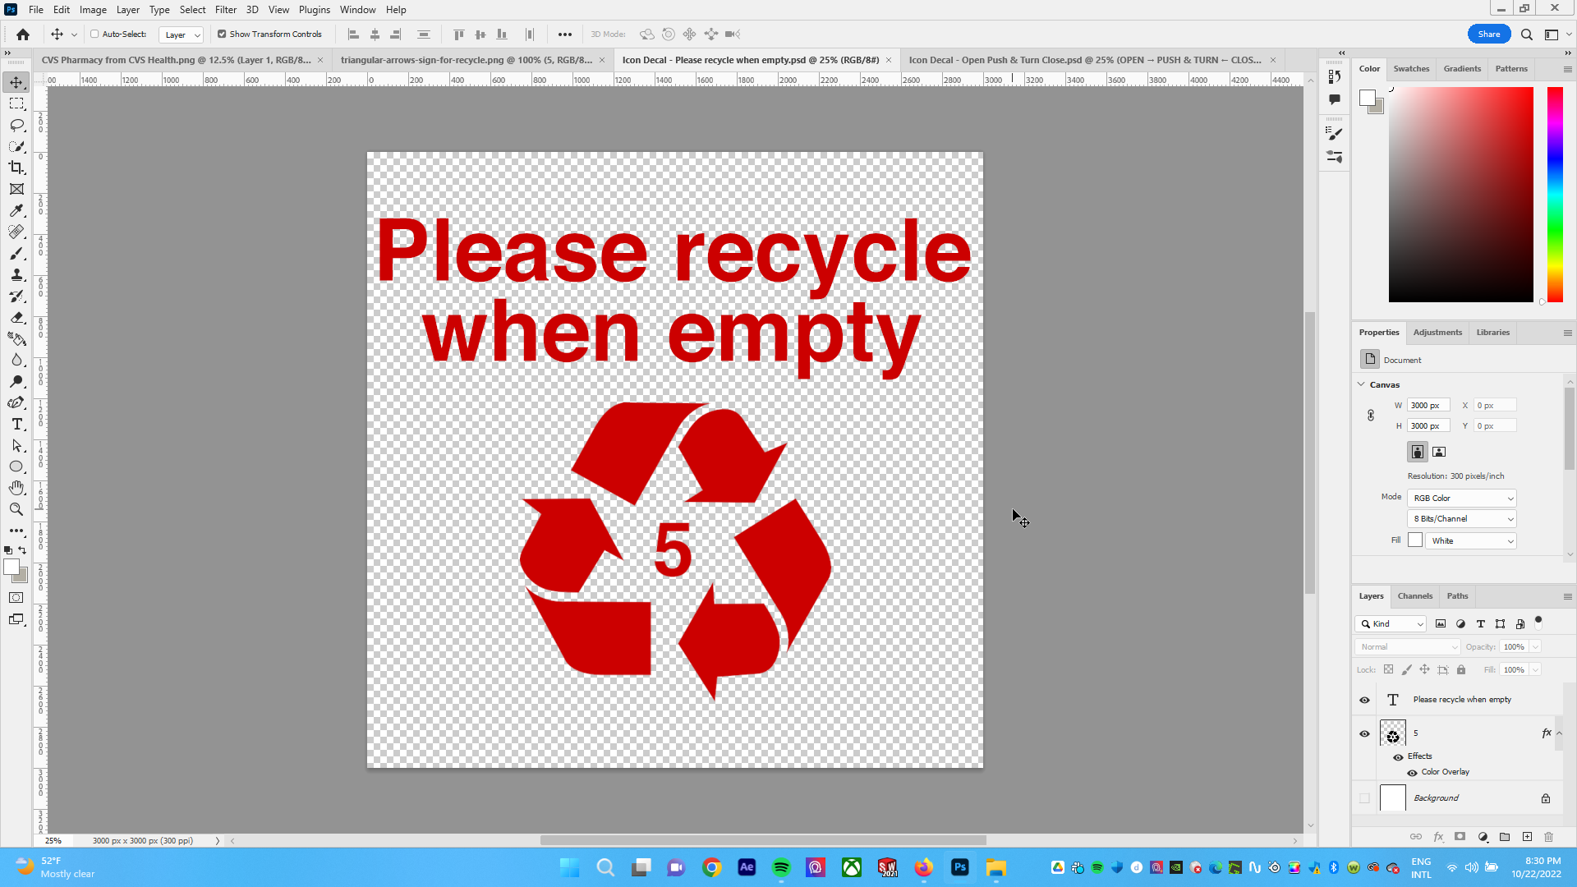1577x887 pixels.
Task: Select the Crop tool
Action: 16,168
